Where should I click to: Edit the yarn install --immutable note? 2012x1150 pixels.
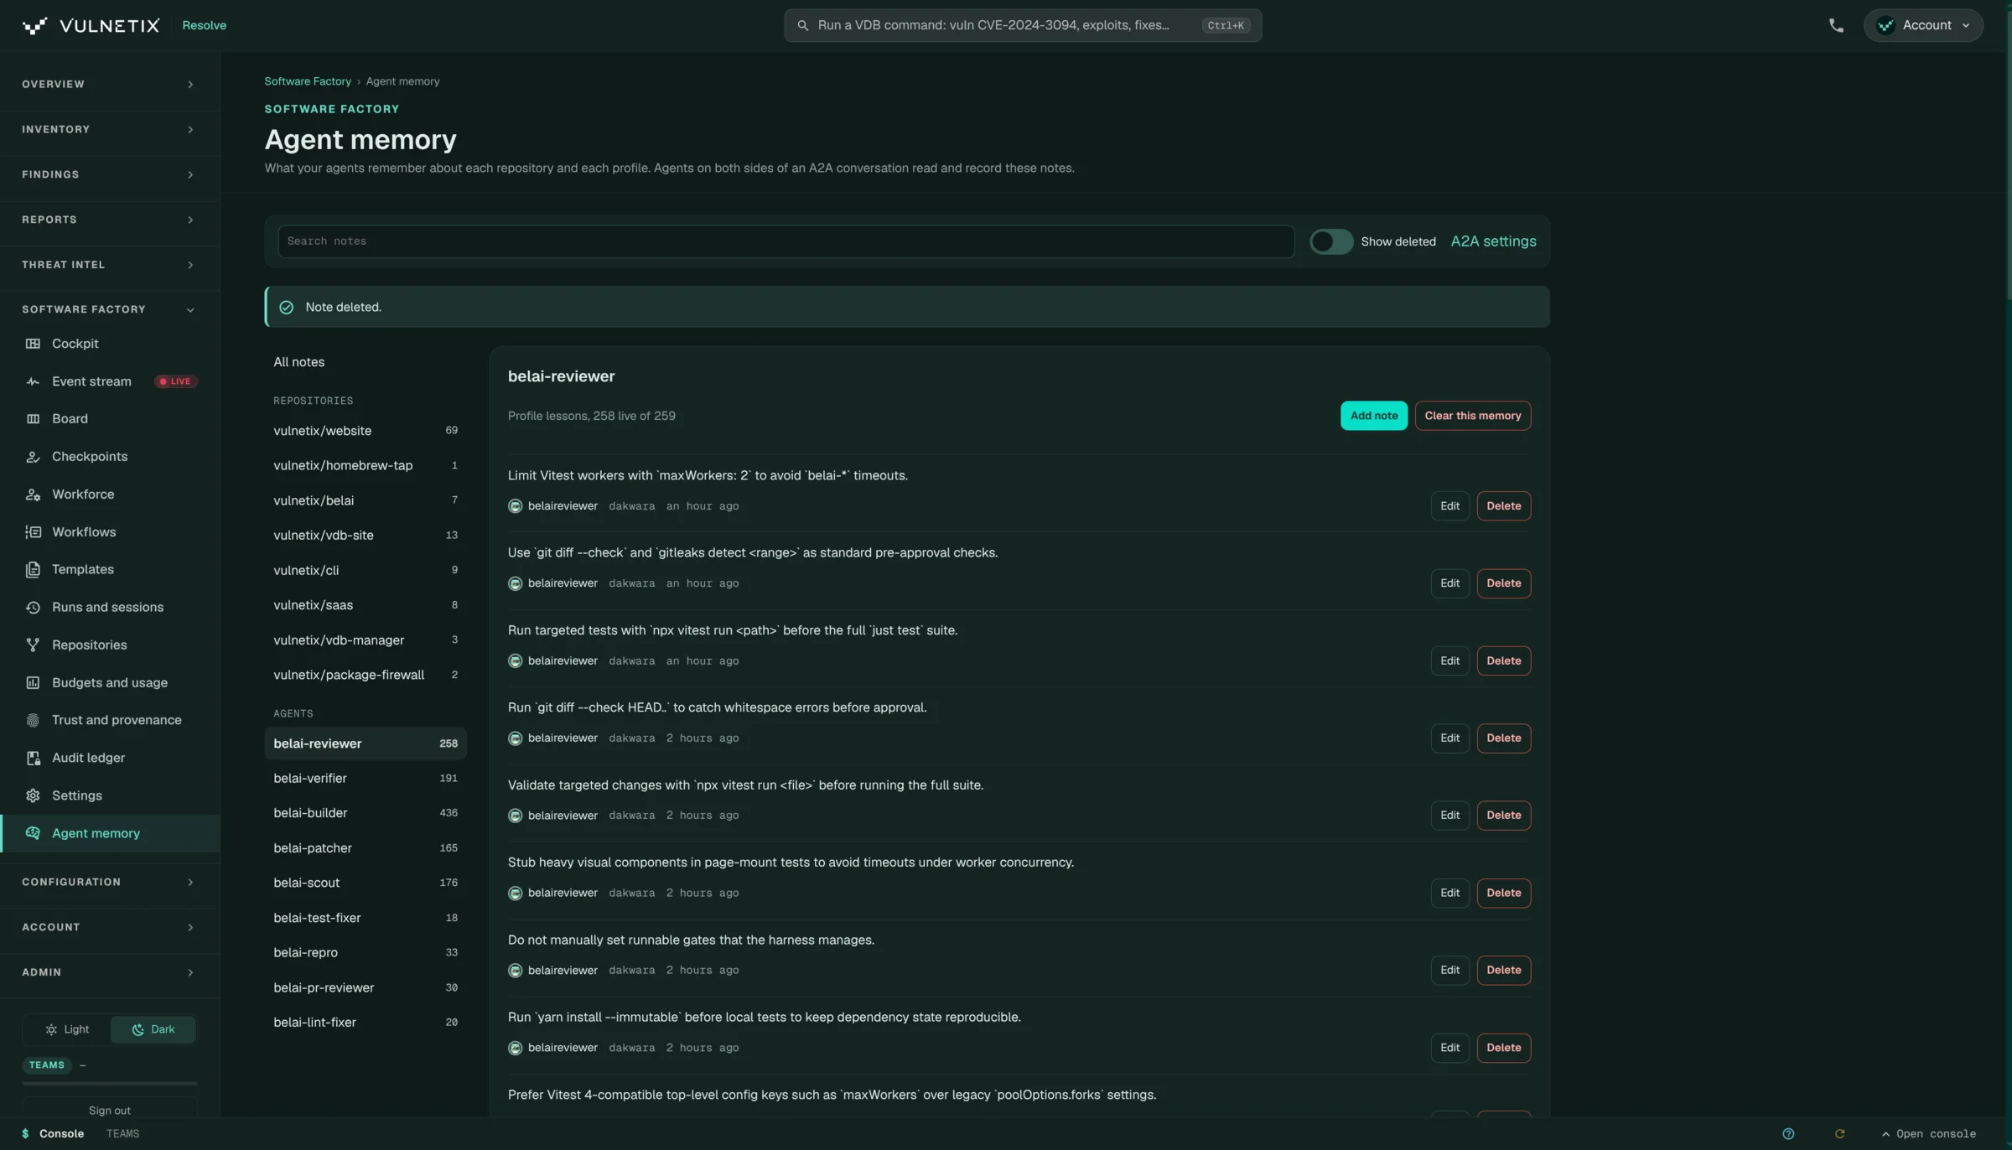pyautogui.click(x=1449, y=1048)
